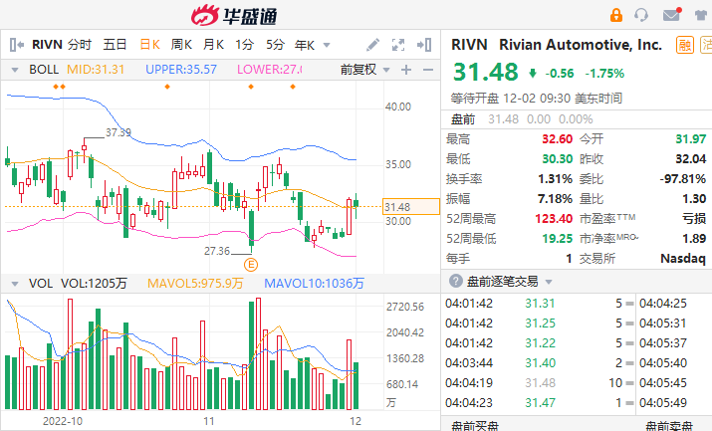
Task: Click the 换手率 value 1.31%
Action: pos(555,179)
